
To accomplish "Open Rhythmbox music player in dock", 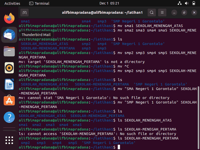I will [x=9, y=68].
